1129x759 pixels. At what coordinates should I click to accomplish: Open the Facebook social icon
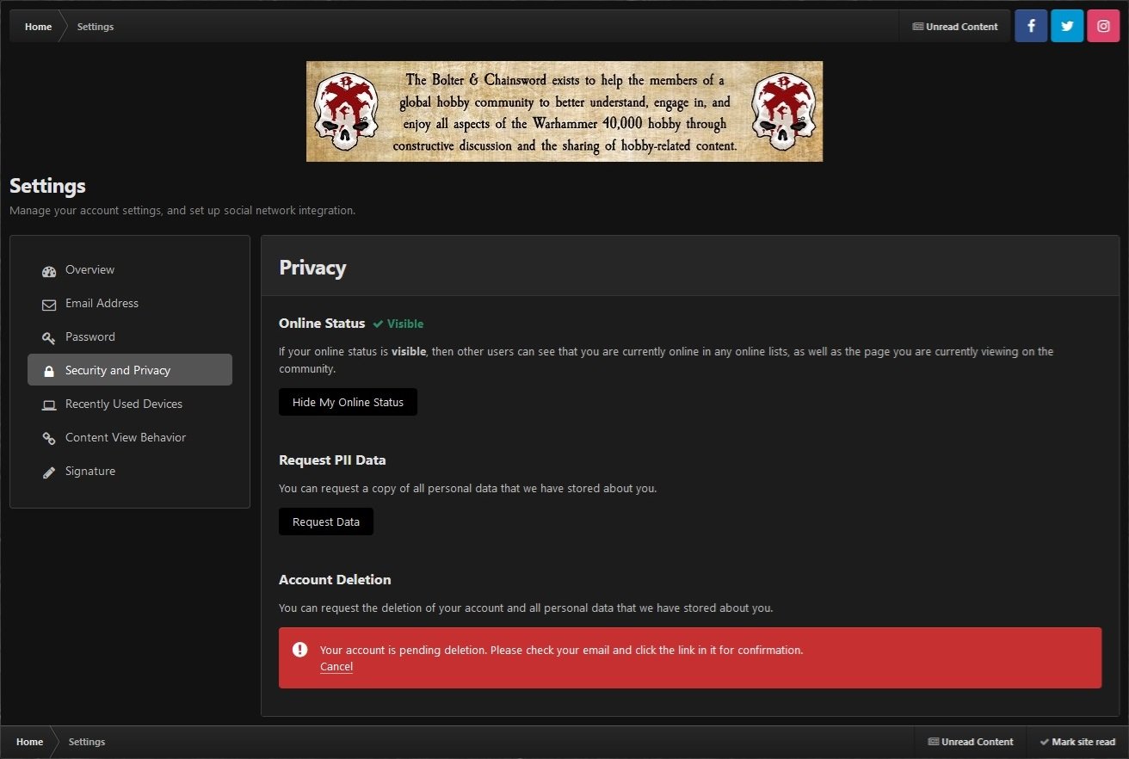click(1031, 26)
